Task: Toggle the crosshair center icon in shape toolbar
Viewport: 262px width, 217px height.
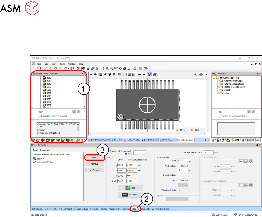Action: (149, 74)
